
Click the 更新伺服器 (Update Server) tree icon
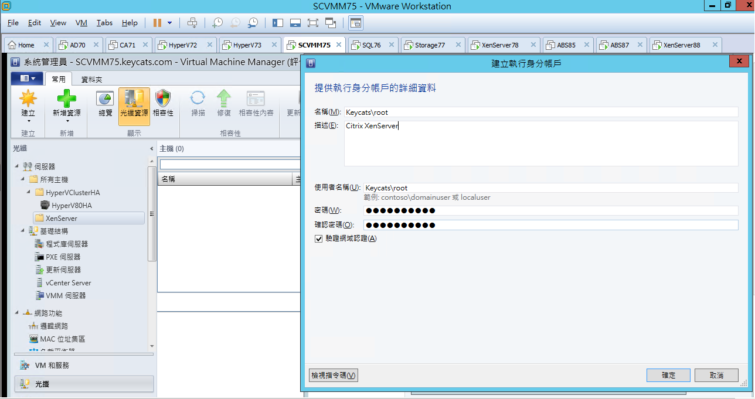[39, 270]
